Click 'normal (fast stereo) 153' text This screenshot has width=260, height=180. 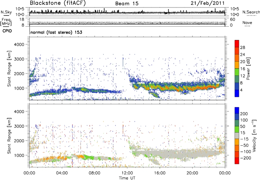(56, 32)
